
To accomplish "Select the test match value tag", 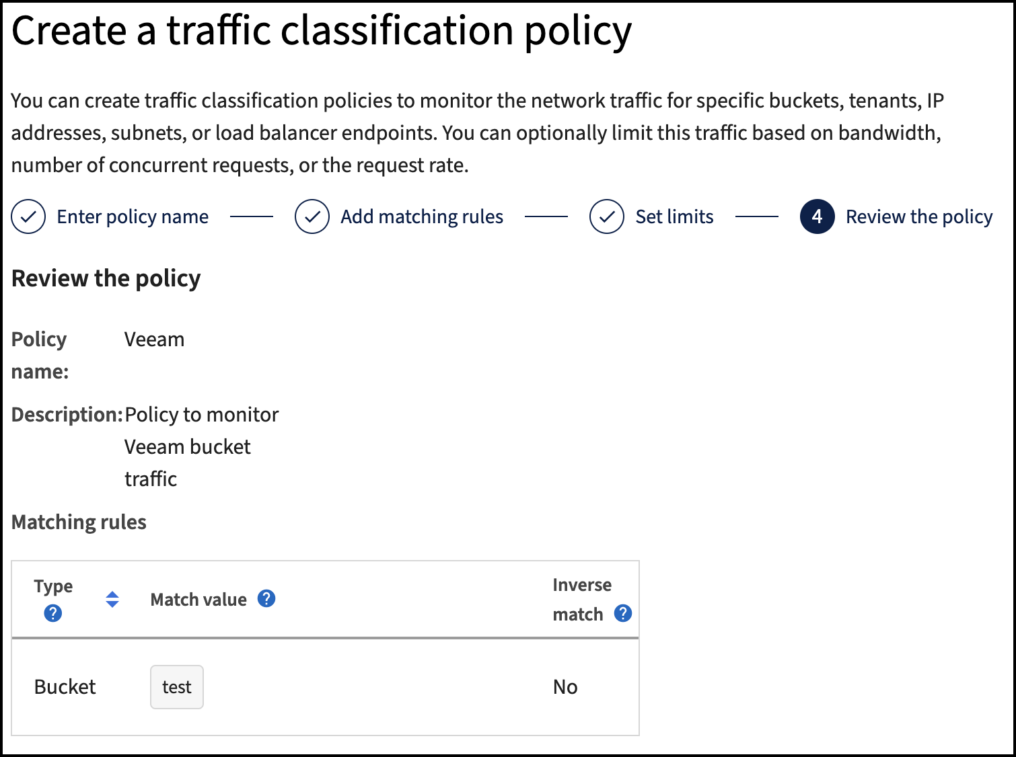I will 177,687.
